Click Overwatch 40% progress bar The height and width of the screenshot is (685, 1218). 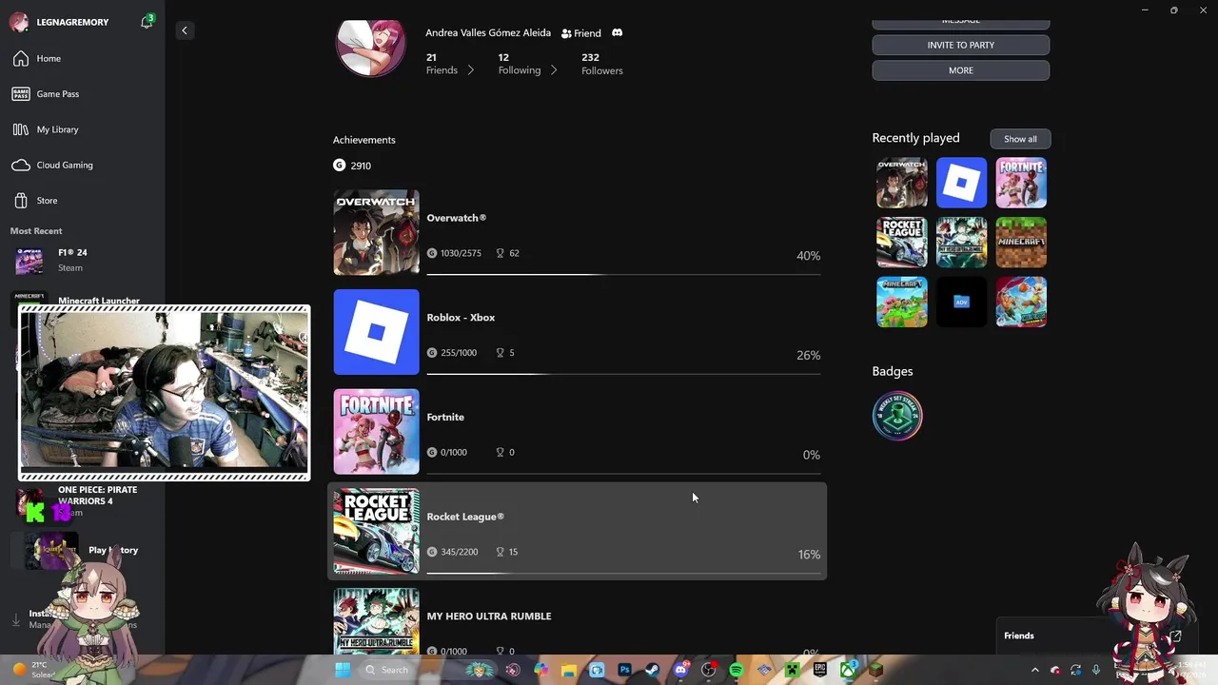coord(623,275)
